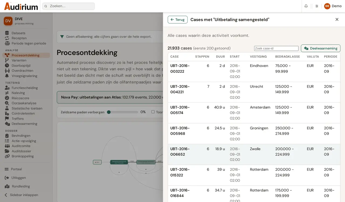Select Procesontdekking menu item
This screenshot has height=202, width=345.
(26, 55)
